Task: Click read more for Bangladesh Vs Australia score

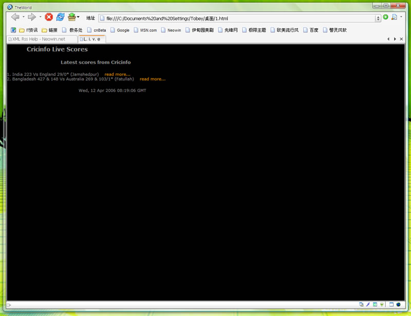Action: tap(153, 79)
